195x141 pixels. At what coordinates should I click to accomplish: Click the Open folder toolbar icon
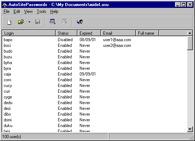[21, 22]
